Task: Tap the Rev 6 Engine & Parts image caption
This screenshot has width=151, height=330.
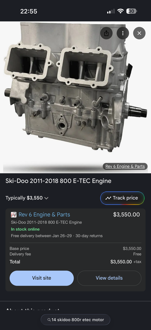Action: point(125,166)
